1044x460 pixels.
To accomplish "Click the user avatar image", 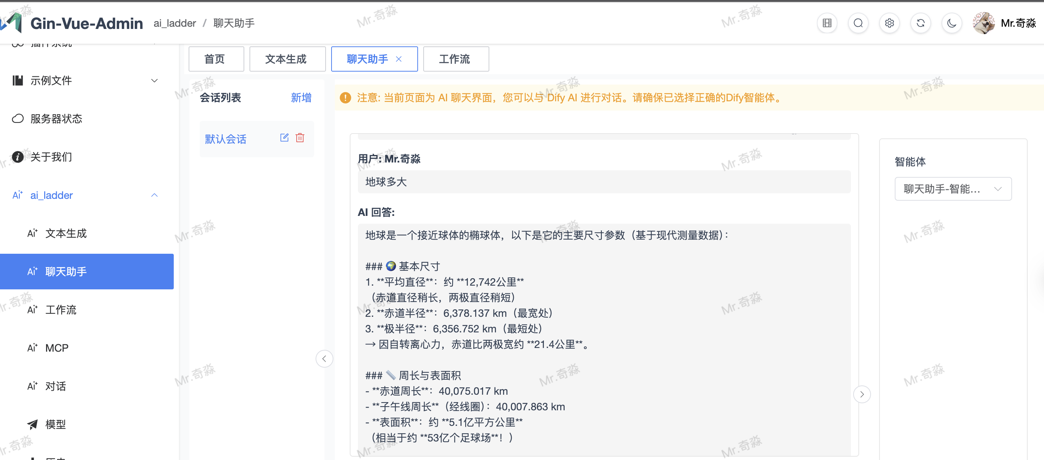I will coord(983,23).
